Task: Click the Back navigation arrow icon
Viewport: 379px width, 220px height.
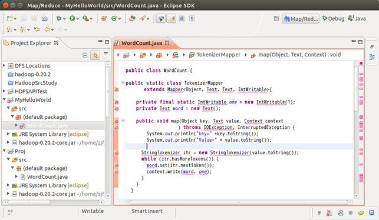Action: tap(47, 29)
